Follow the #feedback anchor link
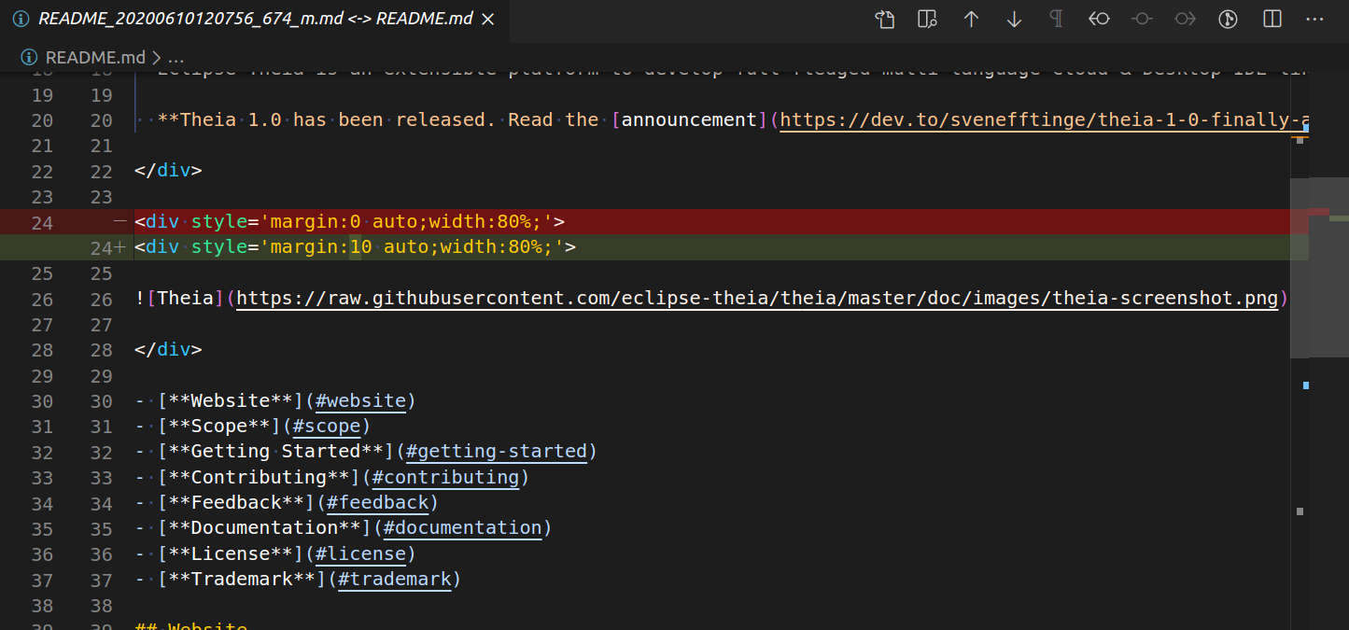 [377, 502]
